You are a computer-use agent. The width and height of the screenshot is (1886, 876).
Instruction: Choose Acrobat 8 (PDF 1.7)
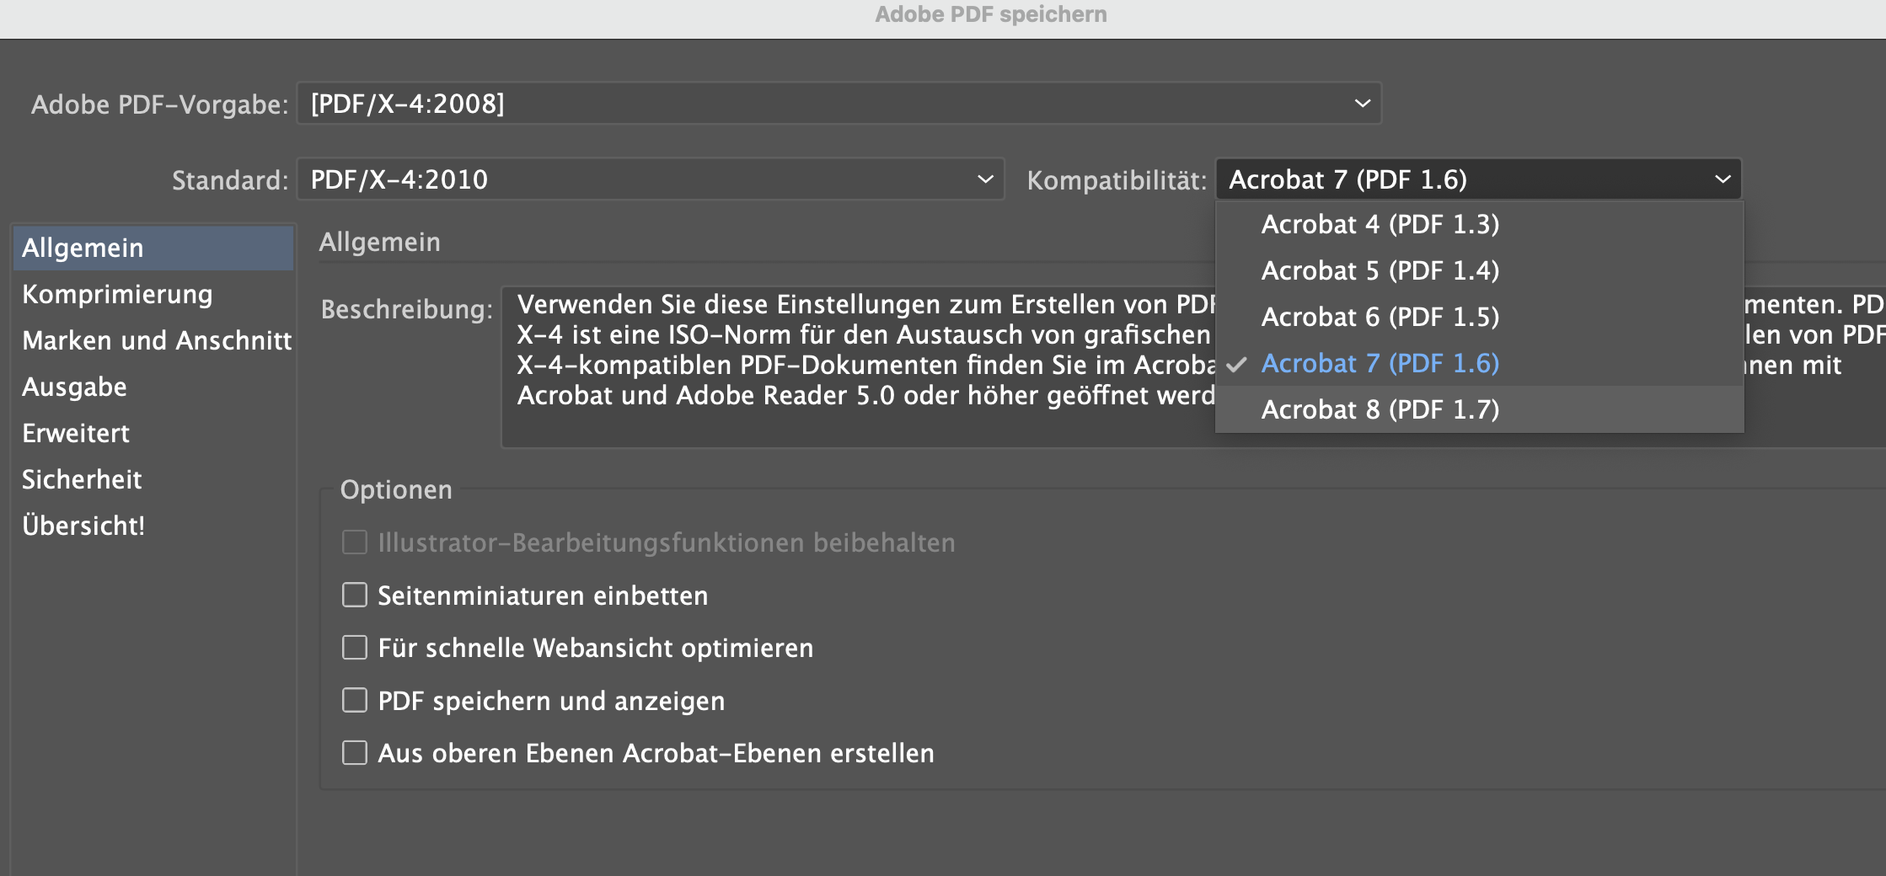[1380, 409]
